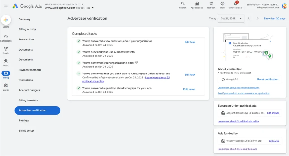289x156 pixels.
Task: Open Billing transfers
Action: [x=28, y=100]
